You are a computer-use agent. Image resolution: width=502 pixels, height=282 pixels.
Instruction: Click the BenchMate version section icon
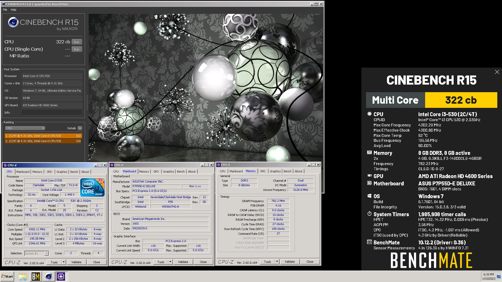click(x=369, y=242)
